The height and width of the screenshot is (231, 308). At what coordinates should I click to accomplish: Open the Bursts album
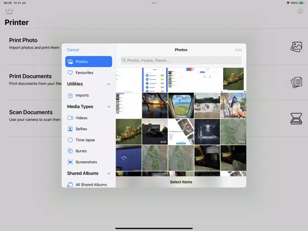[89, 151]
